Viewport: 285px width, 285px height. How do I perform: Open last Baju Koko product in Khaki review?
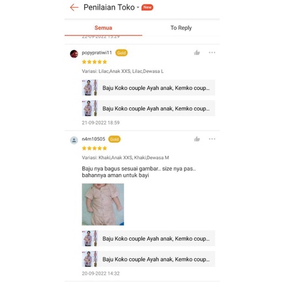149,259
